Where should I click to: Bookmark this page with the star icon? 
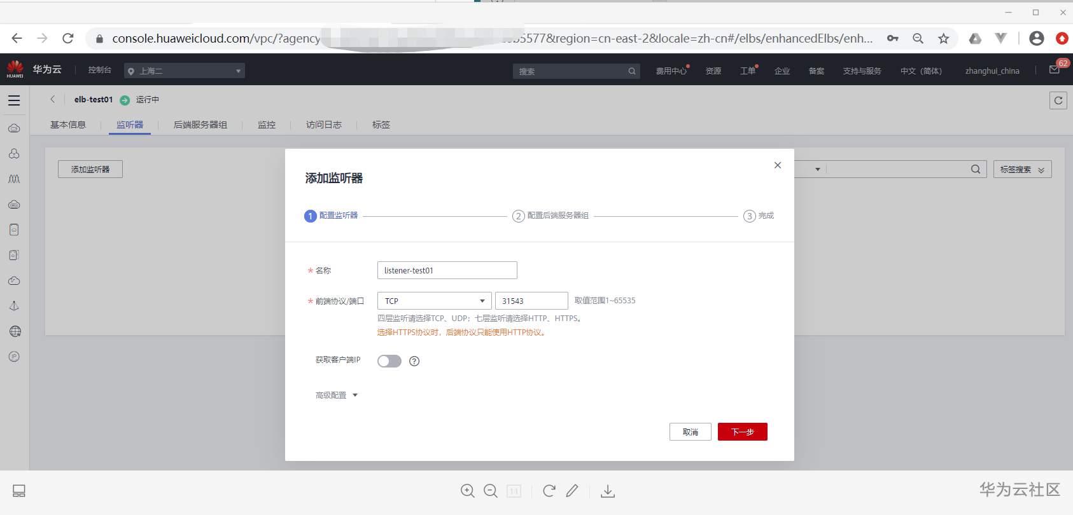pyautogui.click(x=943, y=39)
